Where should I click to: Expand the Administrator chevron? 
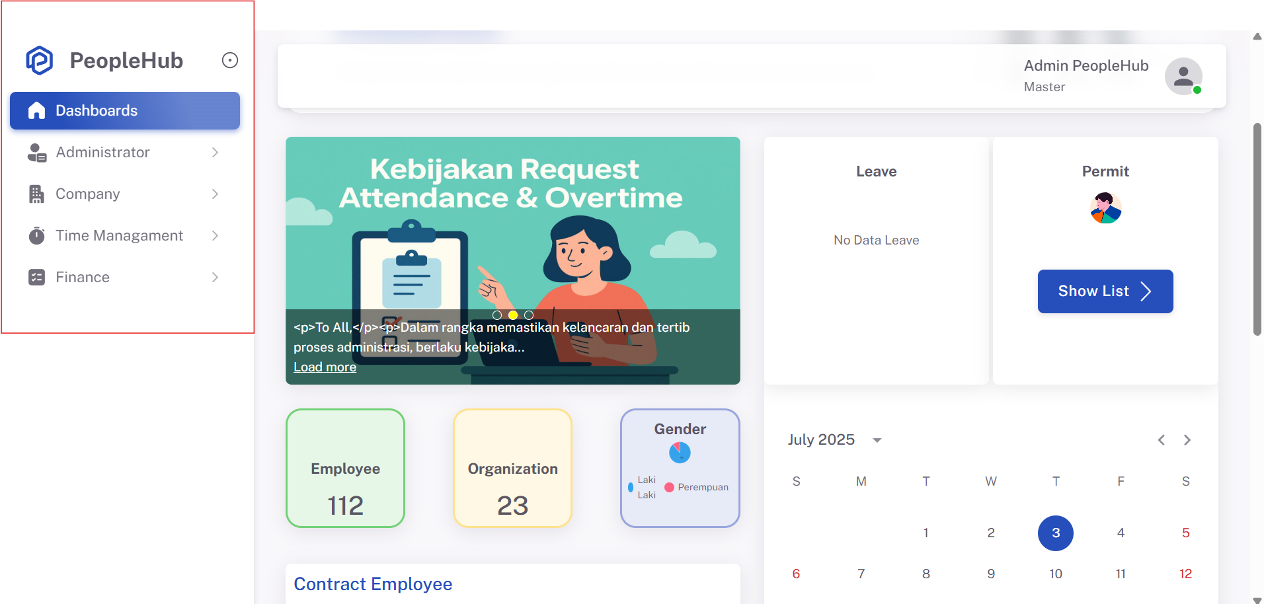[215, 152]
